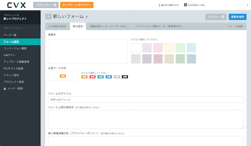Save changes with 変更を保存
The width and height of the screenshot is (251, 146).
[237, 17]
